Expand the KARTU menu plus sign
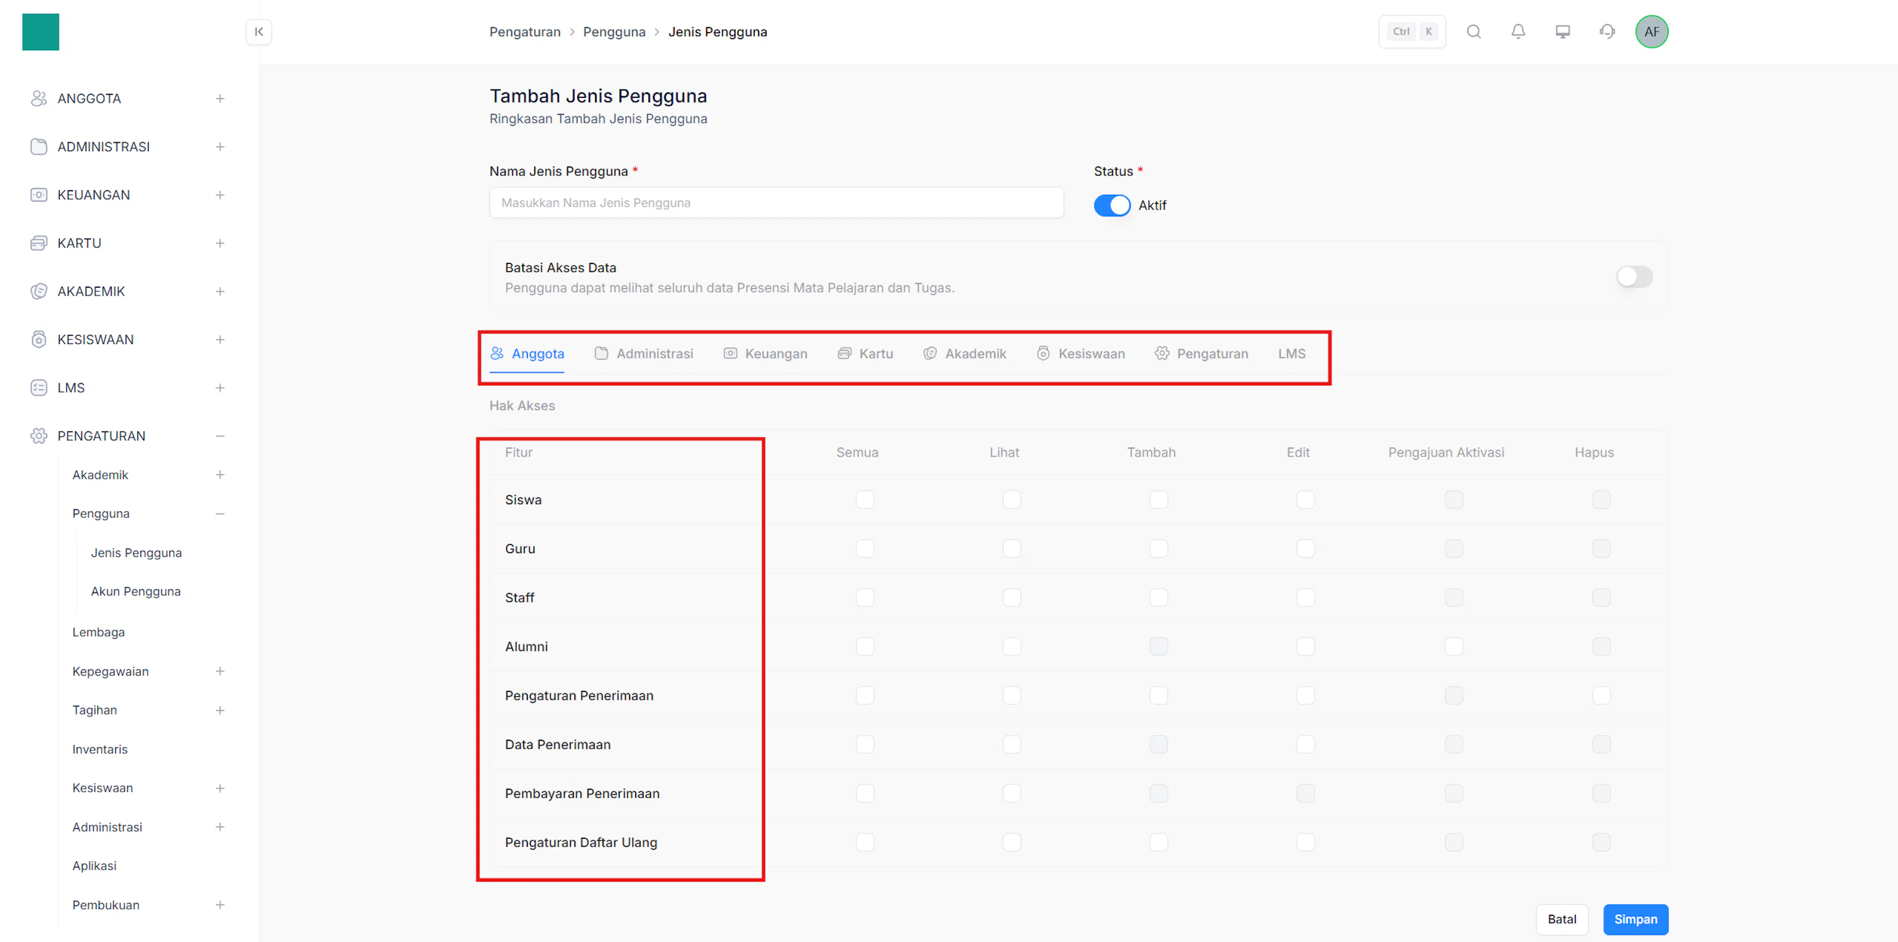Screen dimensions: 1898x942 [x=219, y=243]
